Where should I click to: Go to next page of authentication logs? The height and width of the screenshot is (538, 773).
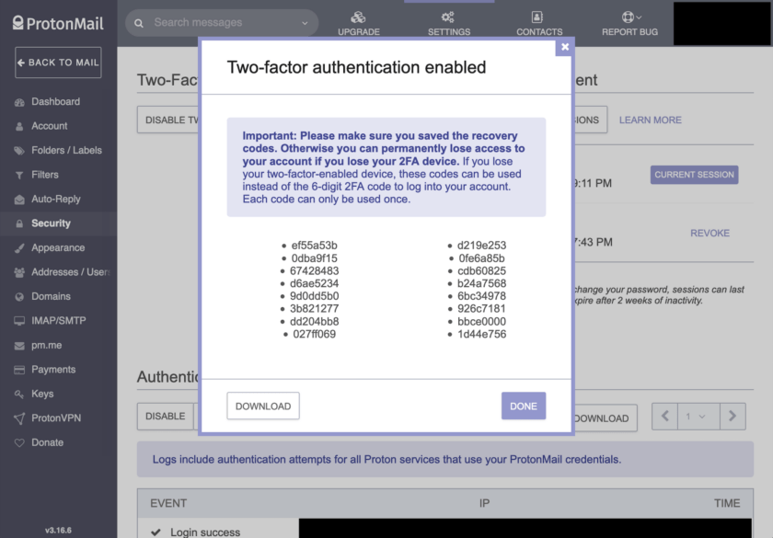[733, 417]
